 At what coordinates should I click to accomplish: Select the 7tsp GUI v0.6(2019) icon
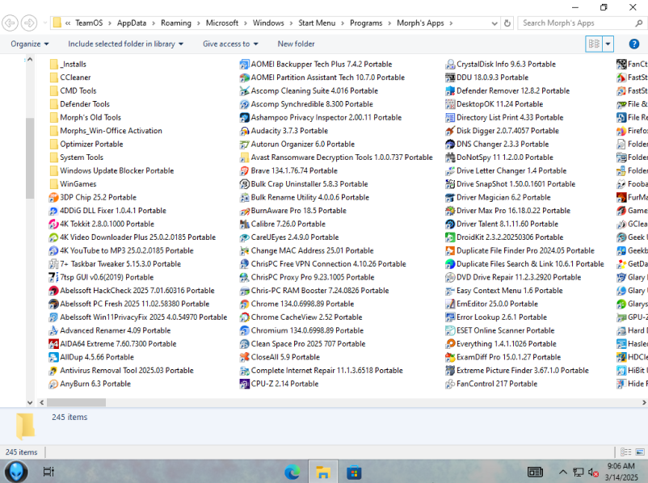click(53, 277)
